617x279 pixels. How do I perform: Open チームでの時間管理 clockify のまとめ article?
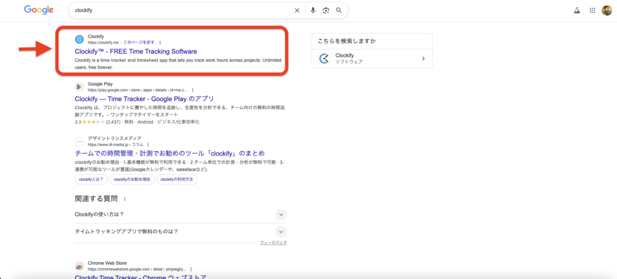(169, 153)
